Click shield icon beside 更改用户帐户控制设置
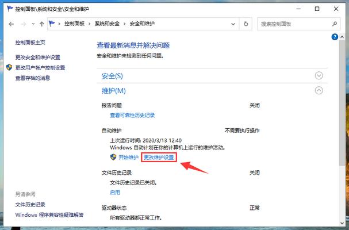Screen dimensions: 349x230 click(x=9, y=67)
